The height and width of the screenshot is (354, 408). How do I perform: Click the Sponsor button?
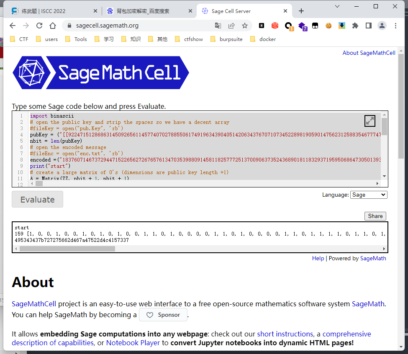pos(163,315)
